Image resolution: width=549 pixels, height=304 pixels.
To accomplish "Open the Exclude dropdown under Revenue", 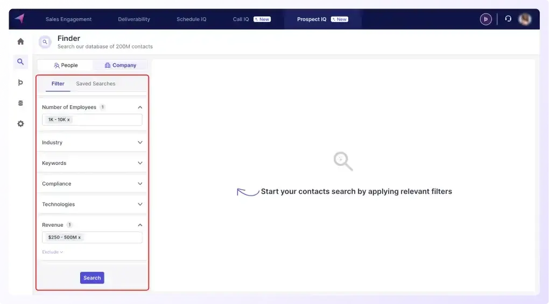I will 53,252.
